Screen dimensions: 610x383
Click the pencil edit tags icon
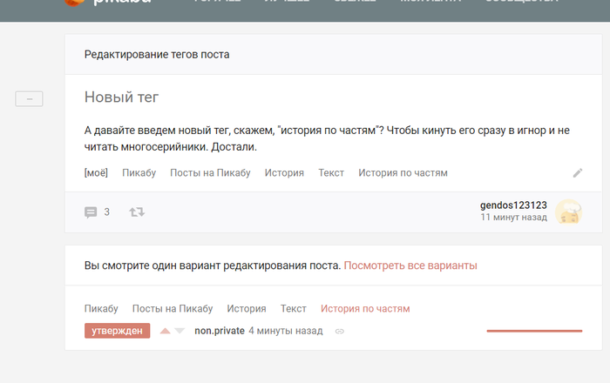click(x=577, y=173)
